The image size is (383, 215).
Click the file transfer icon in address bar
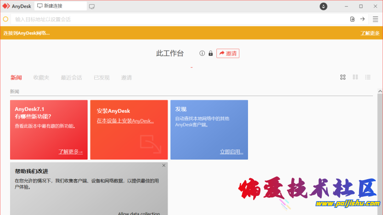[x=352, y=19]
